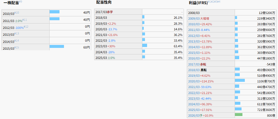Click the 60円 dividend bar for 2015/03

coord(56,46)
